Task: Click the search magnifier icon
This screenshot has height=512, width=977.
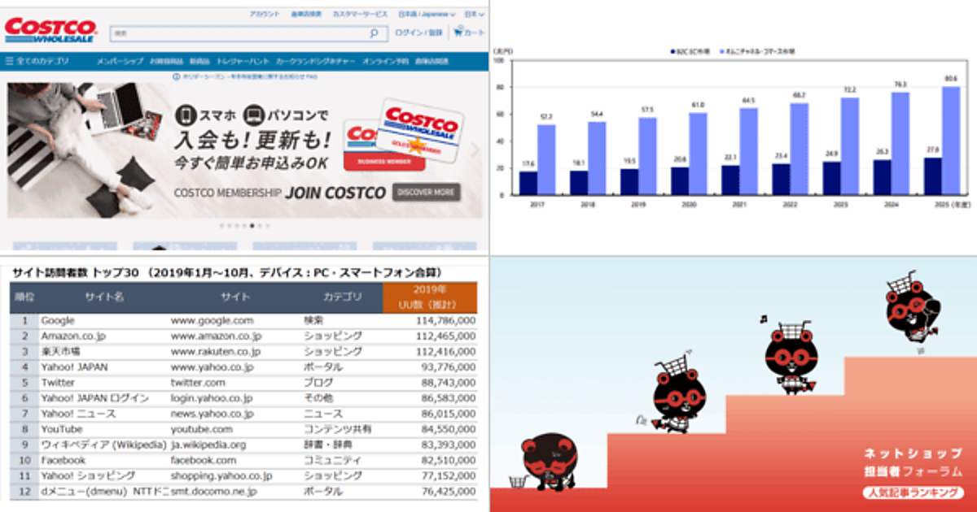Action: 374,33
